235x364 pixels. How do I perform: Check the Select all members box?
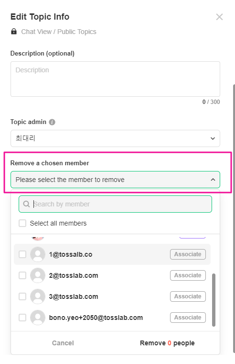pyautogui.click(x=22, y=223)
